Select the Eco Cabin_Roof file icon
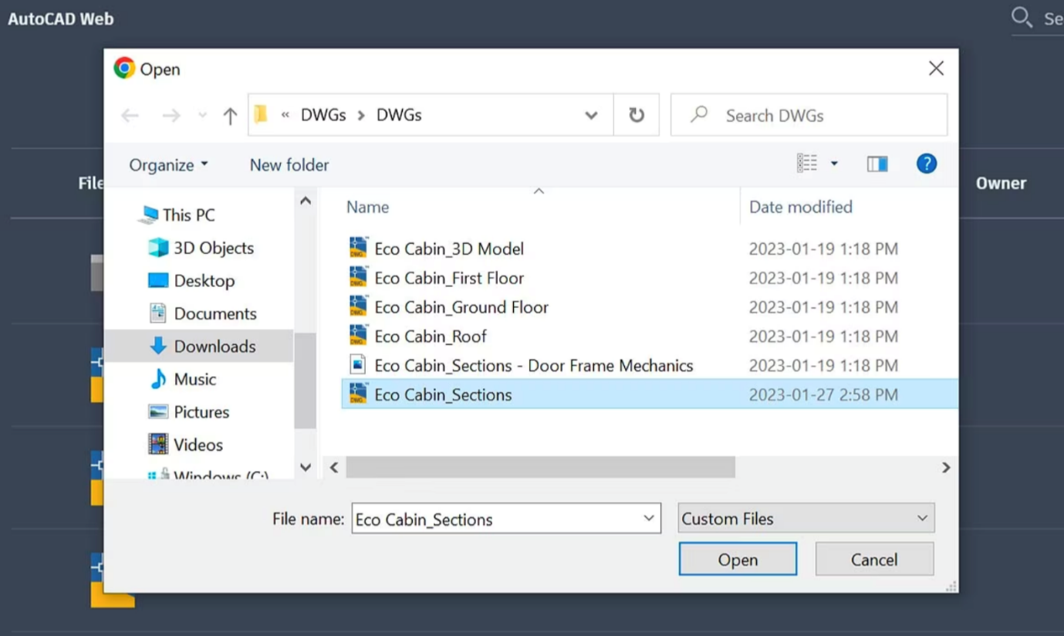Viewport: 1064px width, 636px height. pos(358,336)
